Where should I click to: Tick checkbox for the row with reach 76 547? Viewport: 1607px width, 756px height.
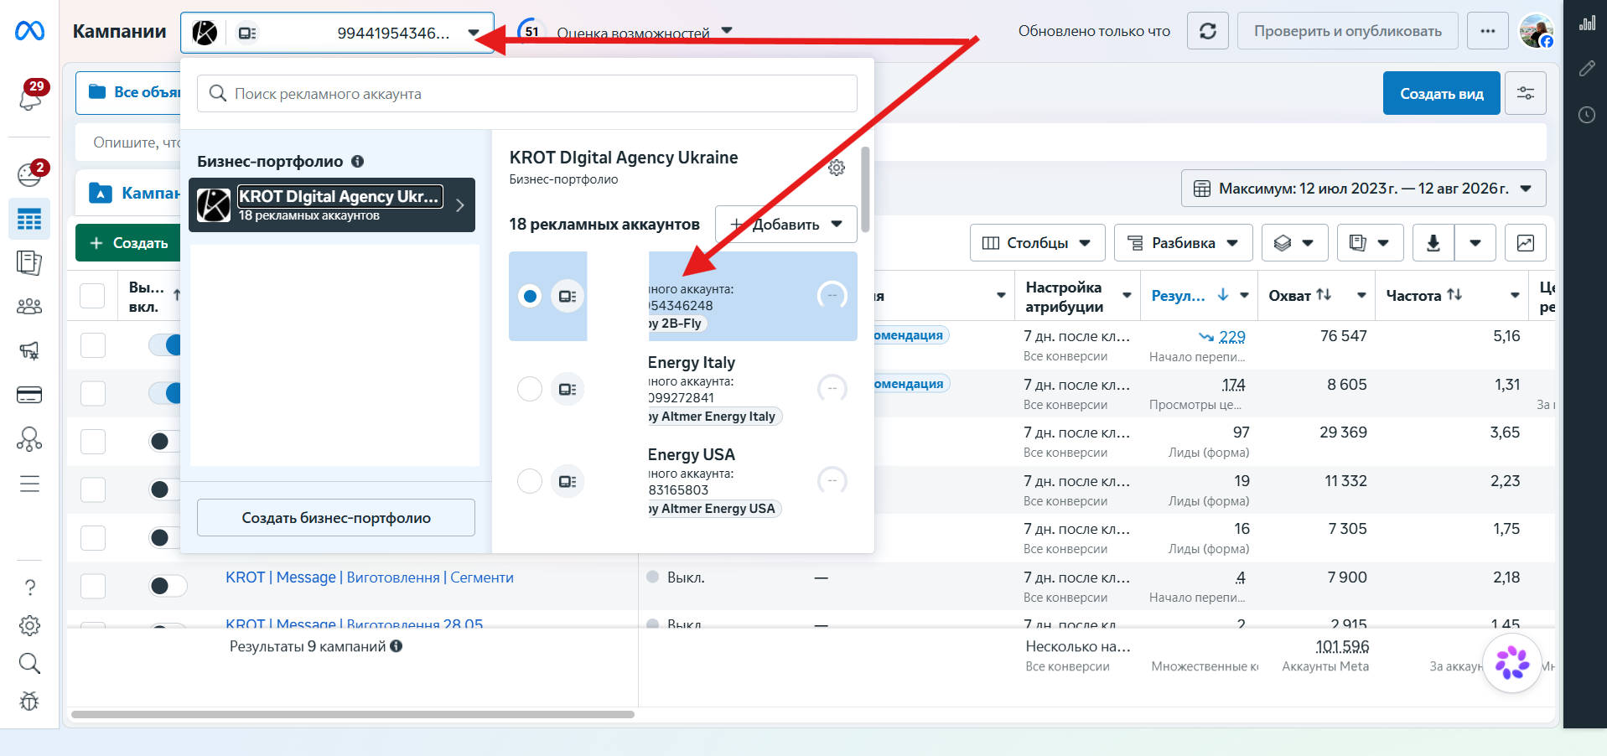[93, 345]
